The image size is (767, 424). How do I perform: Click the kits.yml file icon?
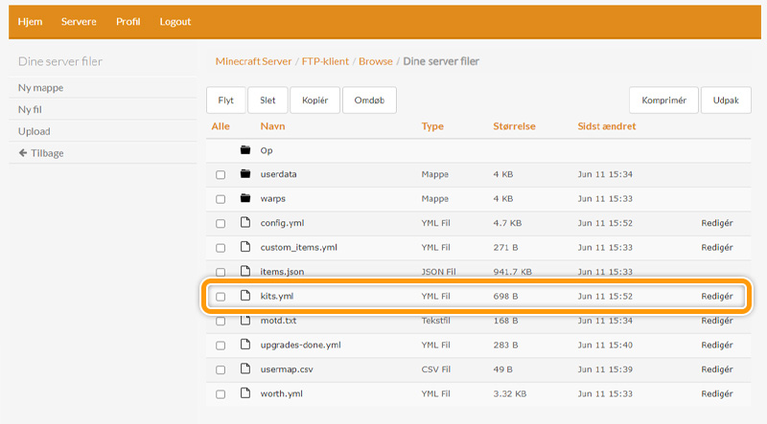click(245, 296)
